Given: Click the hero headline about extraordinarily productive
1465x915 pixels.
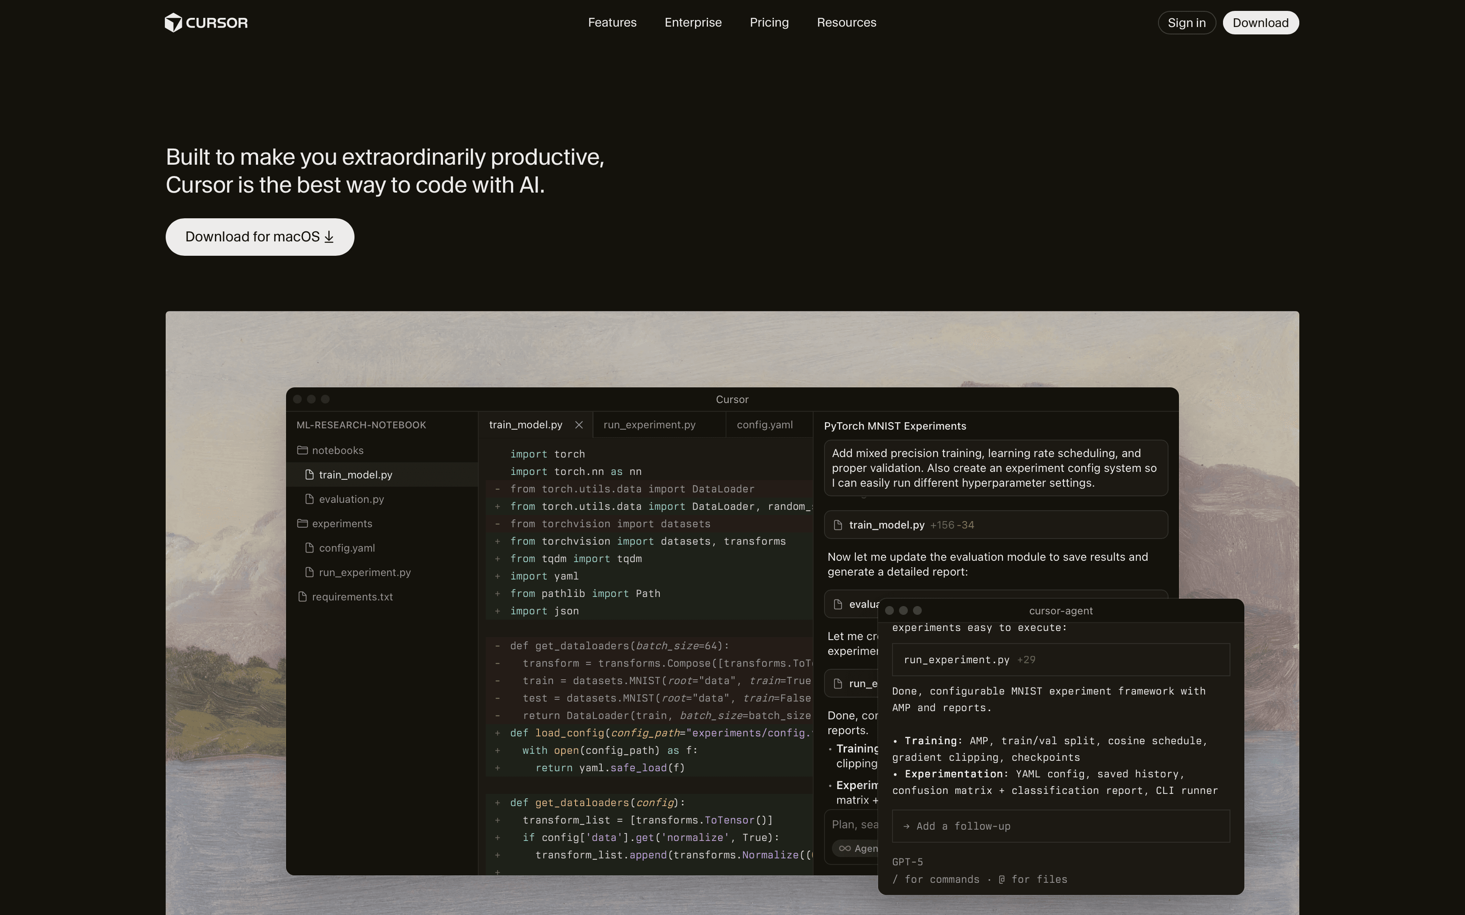Looking at the screenshot, I should point(385,171).
